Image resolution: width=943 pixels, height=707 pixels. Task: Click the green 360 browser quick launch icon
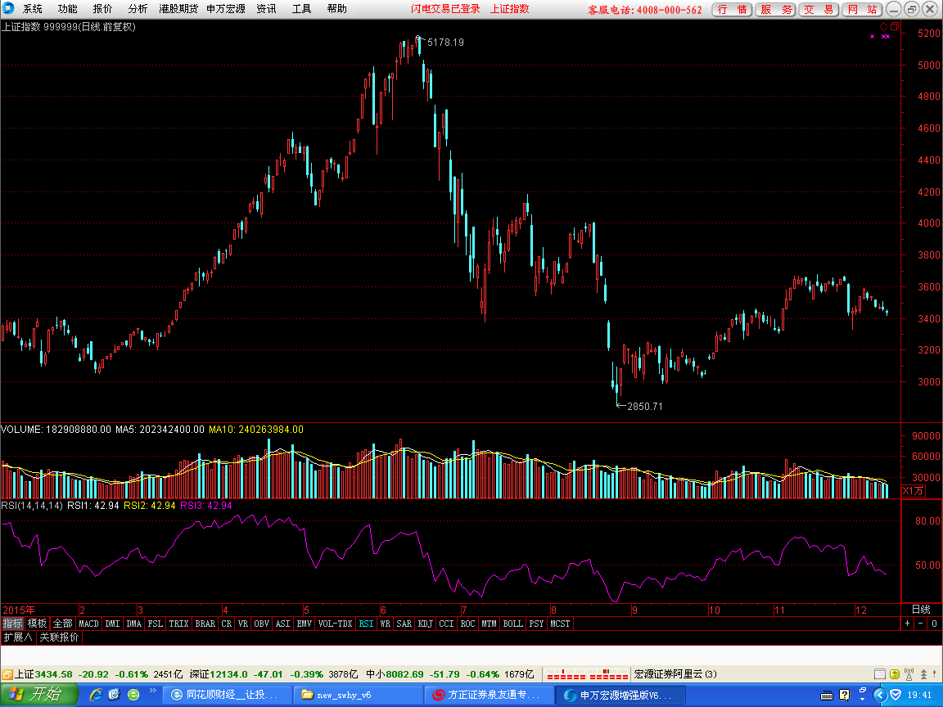(133, 695)
